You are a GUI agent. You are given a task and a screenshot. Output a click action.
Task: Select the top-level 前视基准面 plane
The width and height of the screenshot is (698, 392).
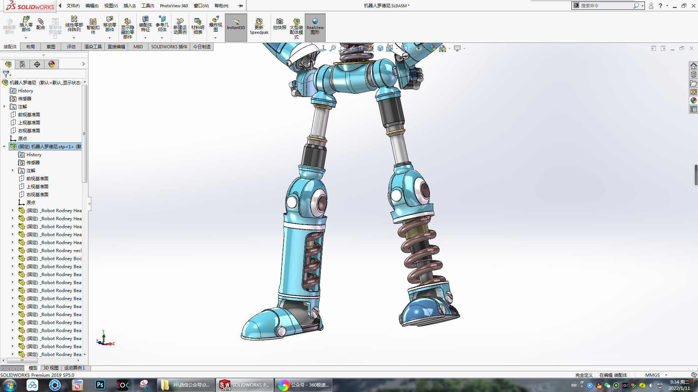click(29, 115)
